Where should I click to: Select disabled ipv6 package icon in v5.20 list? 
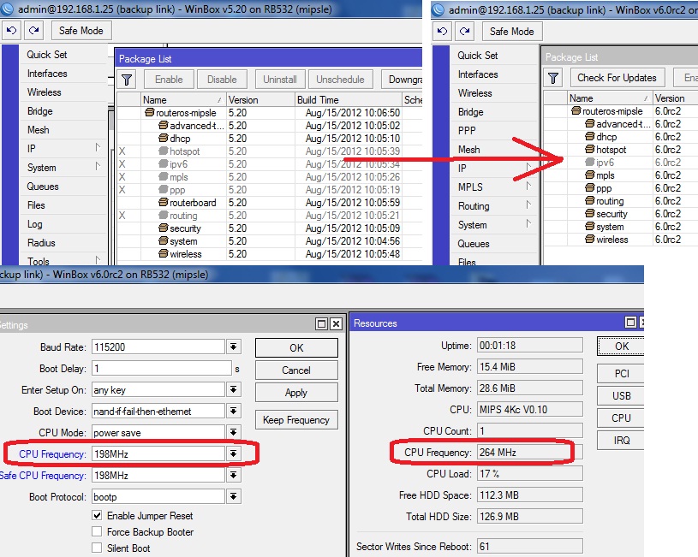click(x=164, y=164)
